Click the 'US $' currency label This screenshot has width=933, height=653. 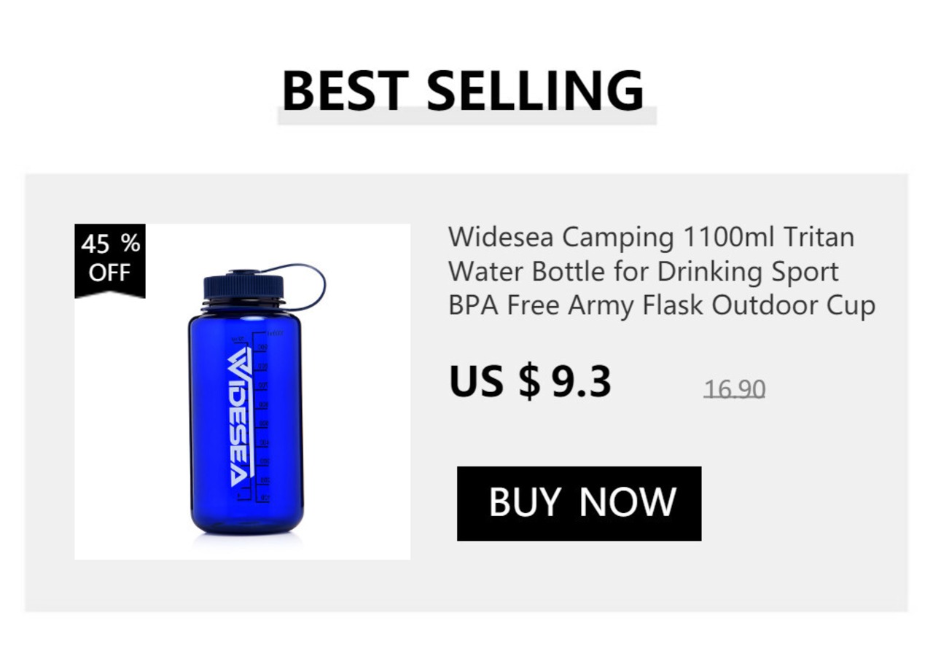point(495,382)
